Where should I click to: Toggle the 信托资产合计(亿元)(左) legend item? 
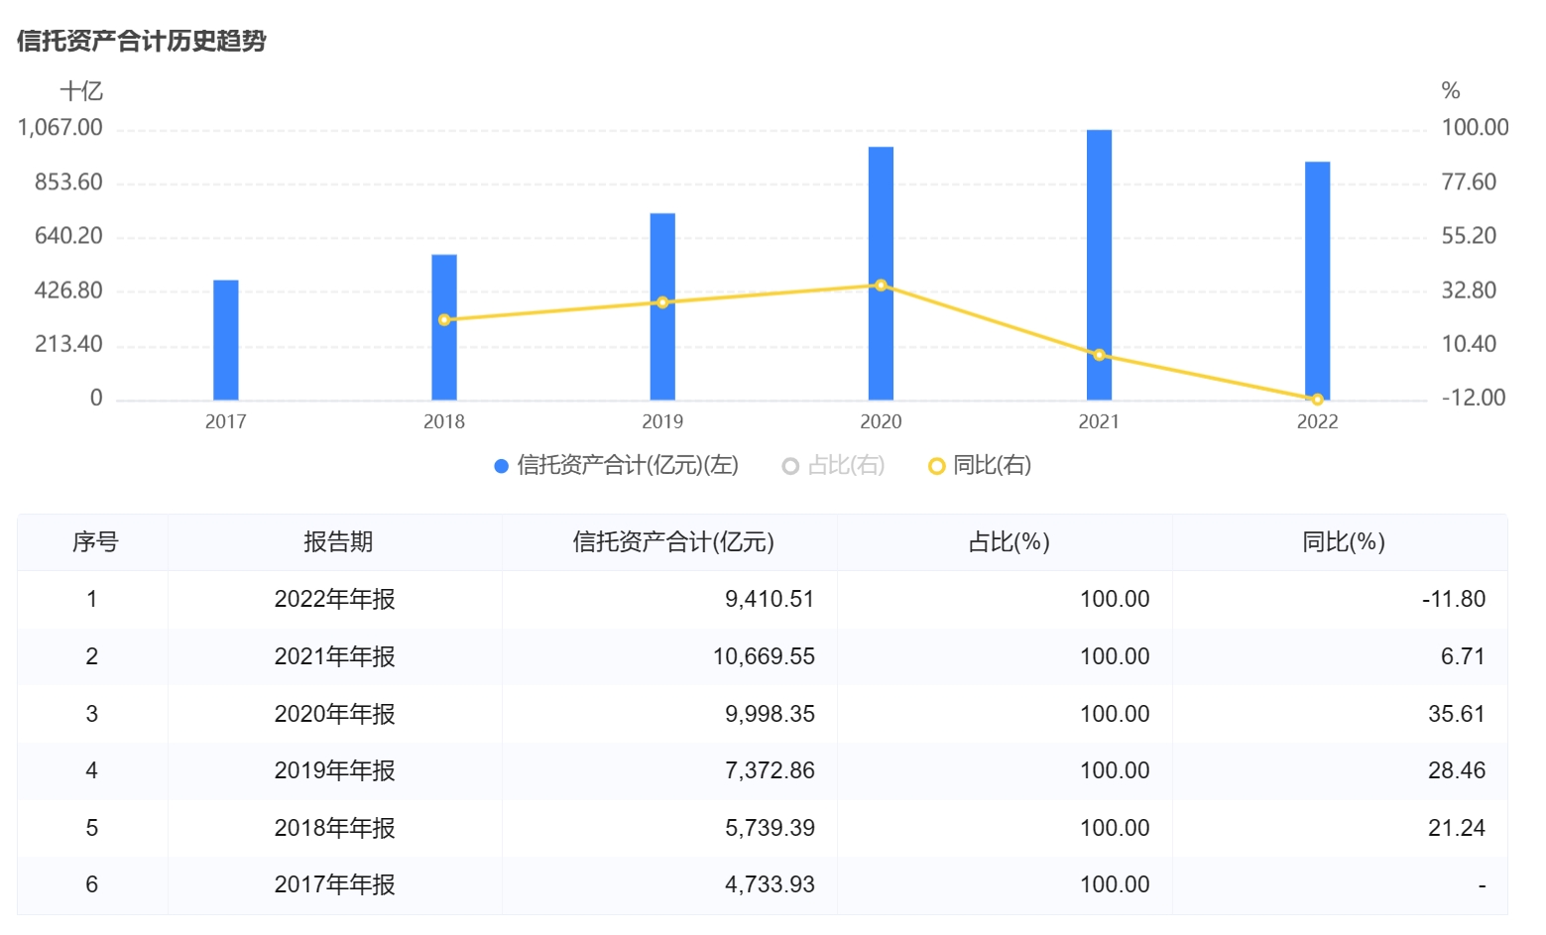pos(615,465)
